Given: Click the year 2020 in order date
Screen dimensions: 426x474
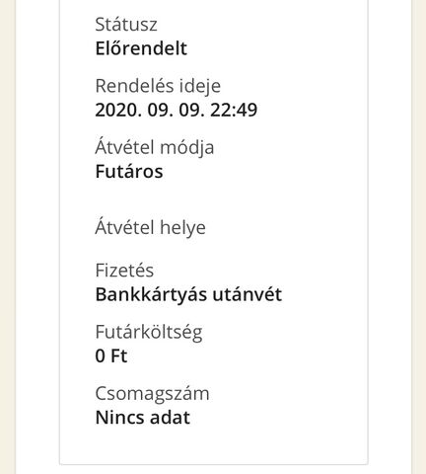Looking at the screenshot, I should tap(118, 110).
